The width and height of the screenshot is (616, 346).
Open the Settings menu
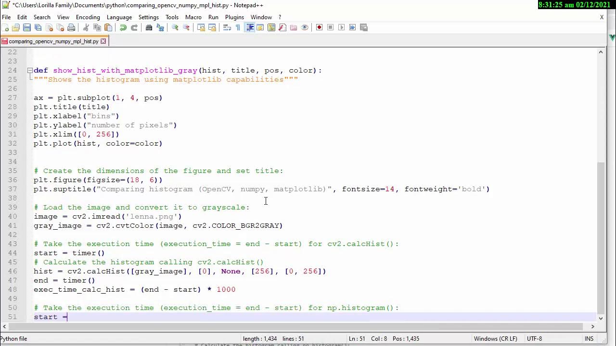coord(148,17)
